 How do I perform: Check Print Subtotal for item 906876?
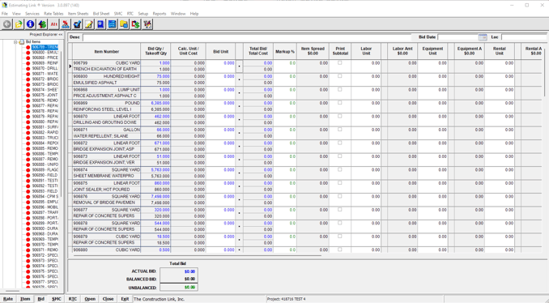coord(339,196)
